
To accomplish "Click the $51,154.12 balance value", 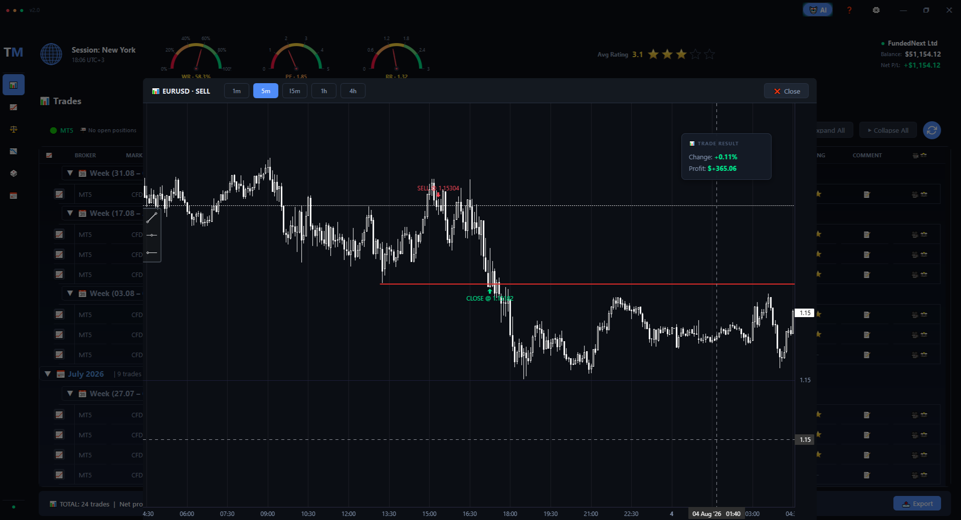I will [923, 54].
